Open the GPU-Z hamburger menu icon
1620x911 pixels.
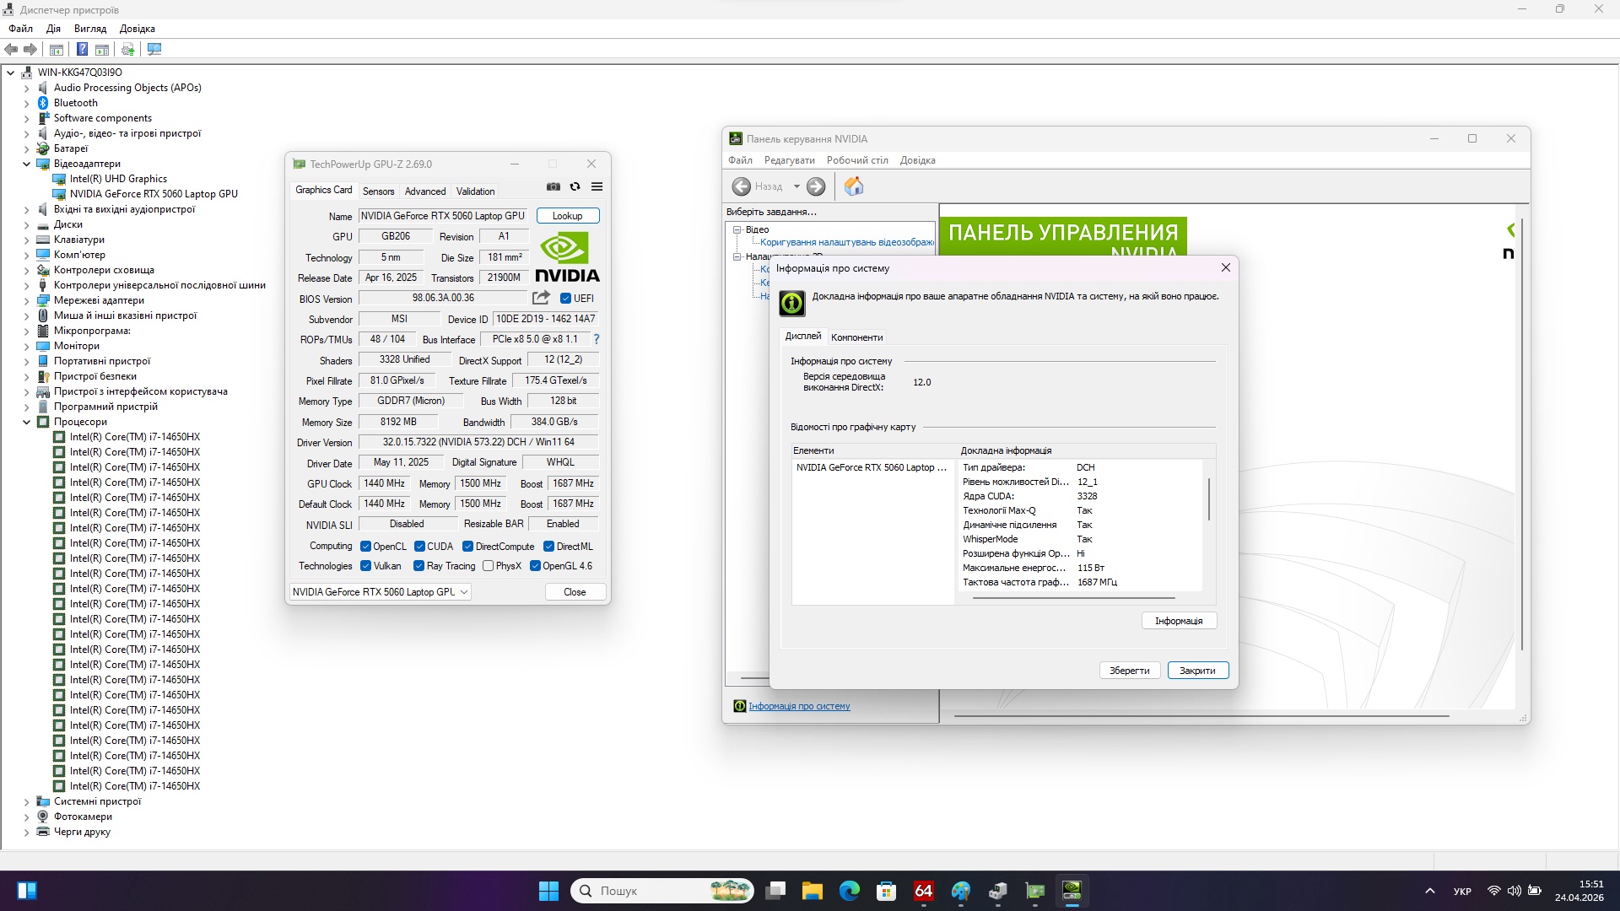click(x=597, y=186)
